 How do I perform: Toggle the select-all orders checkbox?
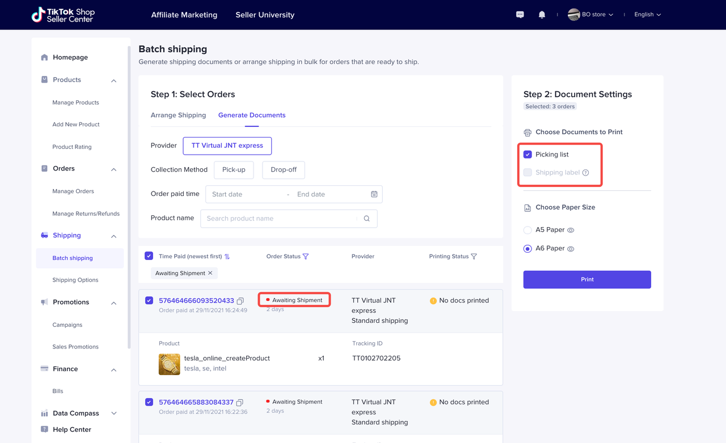(x=149, y=256)
